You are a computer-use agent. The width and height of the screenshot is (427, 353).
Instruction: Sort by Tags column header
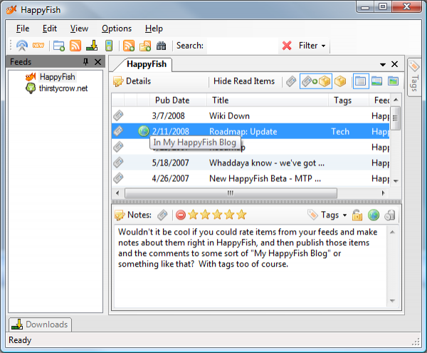pyautogui.click(x=348, y=101)
